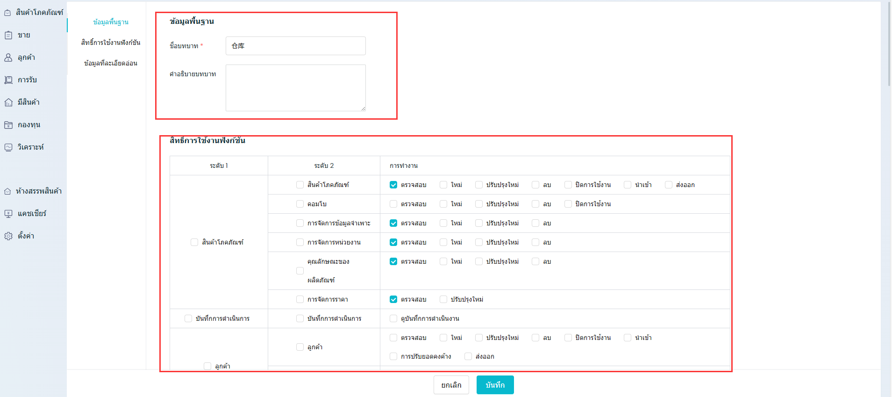Click the สินค้าโภคภัณฑ์ shopping bag sidebar icon

click(7, 13)
